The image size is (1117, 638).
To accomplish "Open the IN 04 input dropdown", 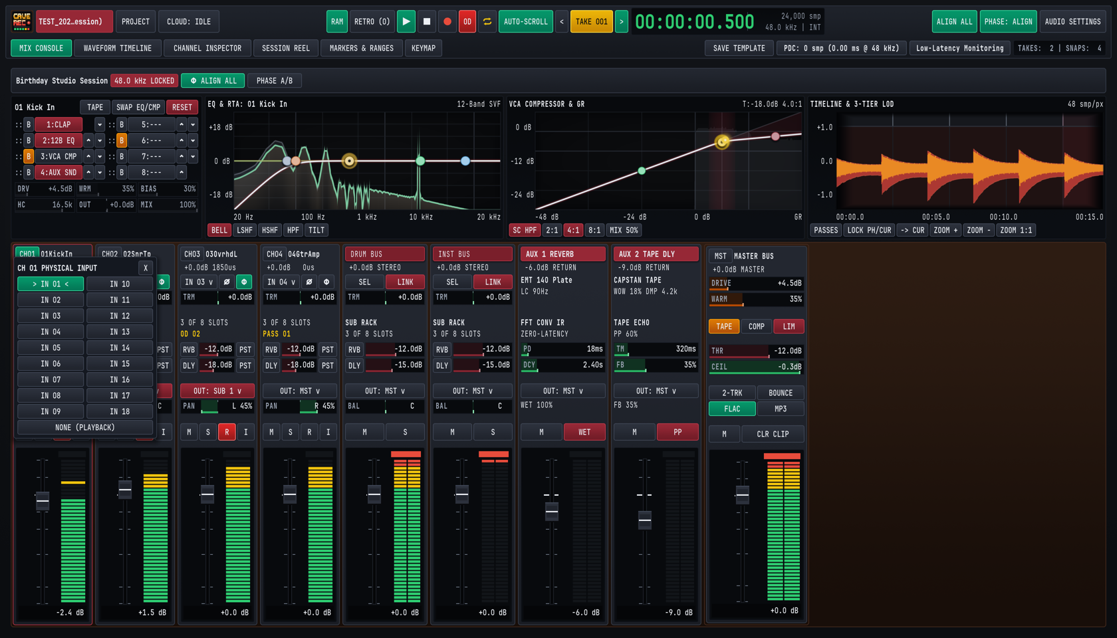I will 281,282.
